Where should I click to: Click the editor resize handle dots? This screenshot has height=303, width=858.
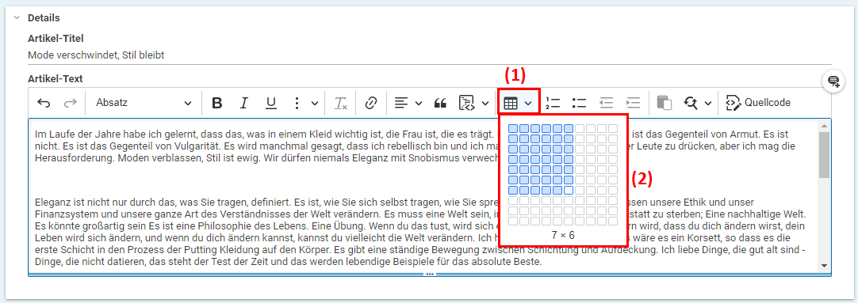click(430, 274)
